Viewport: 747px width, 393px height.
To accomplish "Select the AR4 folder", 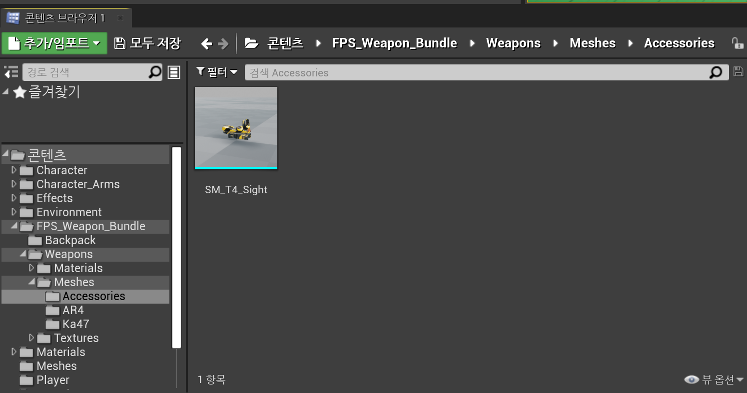I will pos(73,310).
